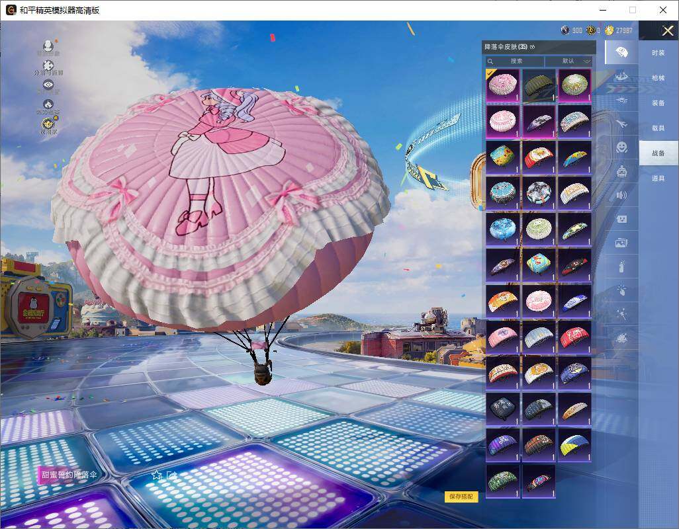Switch to the 时装 tab

pyautogui.click(x=658, y=53)
